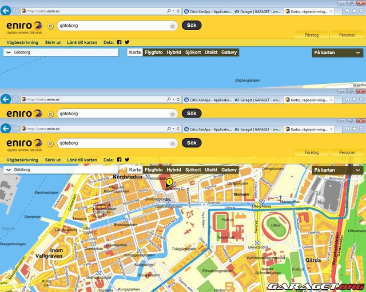Click the round icon left of the bottom search field
The height and width of the screenshot is (292, 366).
pos(50,144)
